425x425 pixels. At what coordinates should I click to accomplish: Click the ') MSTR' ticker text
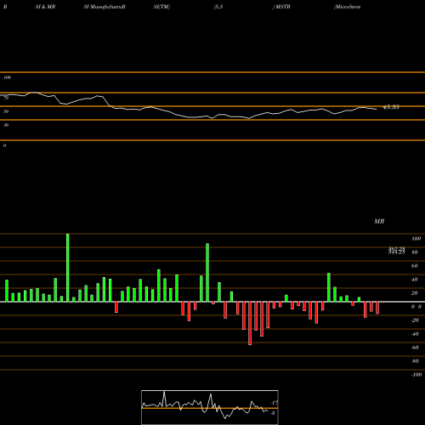[x=281, y=7]
